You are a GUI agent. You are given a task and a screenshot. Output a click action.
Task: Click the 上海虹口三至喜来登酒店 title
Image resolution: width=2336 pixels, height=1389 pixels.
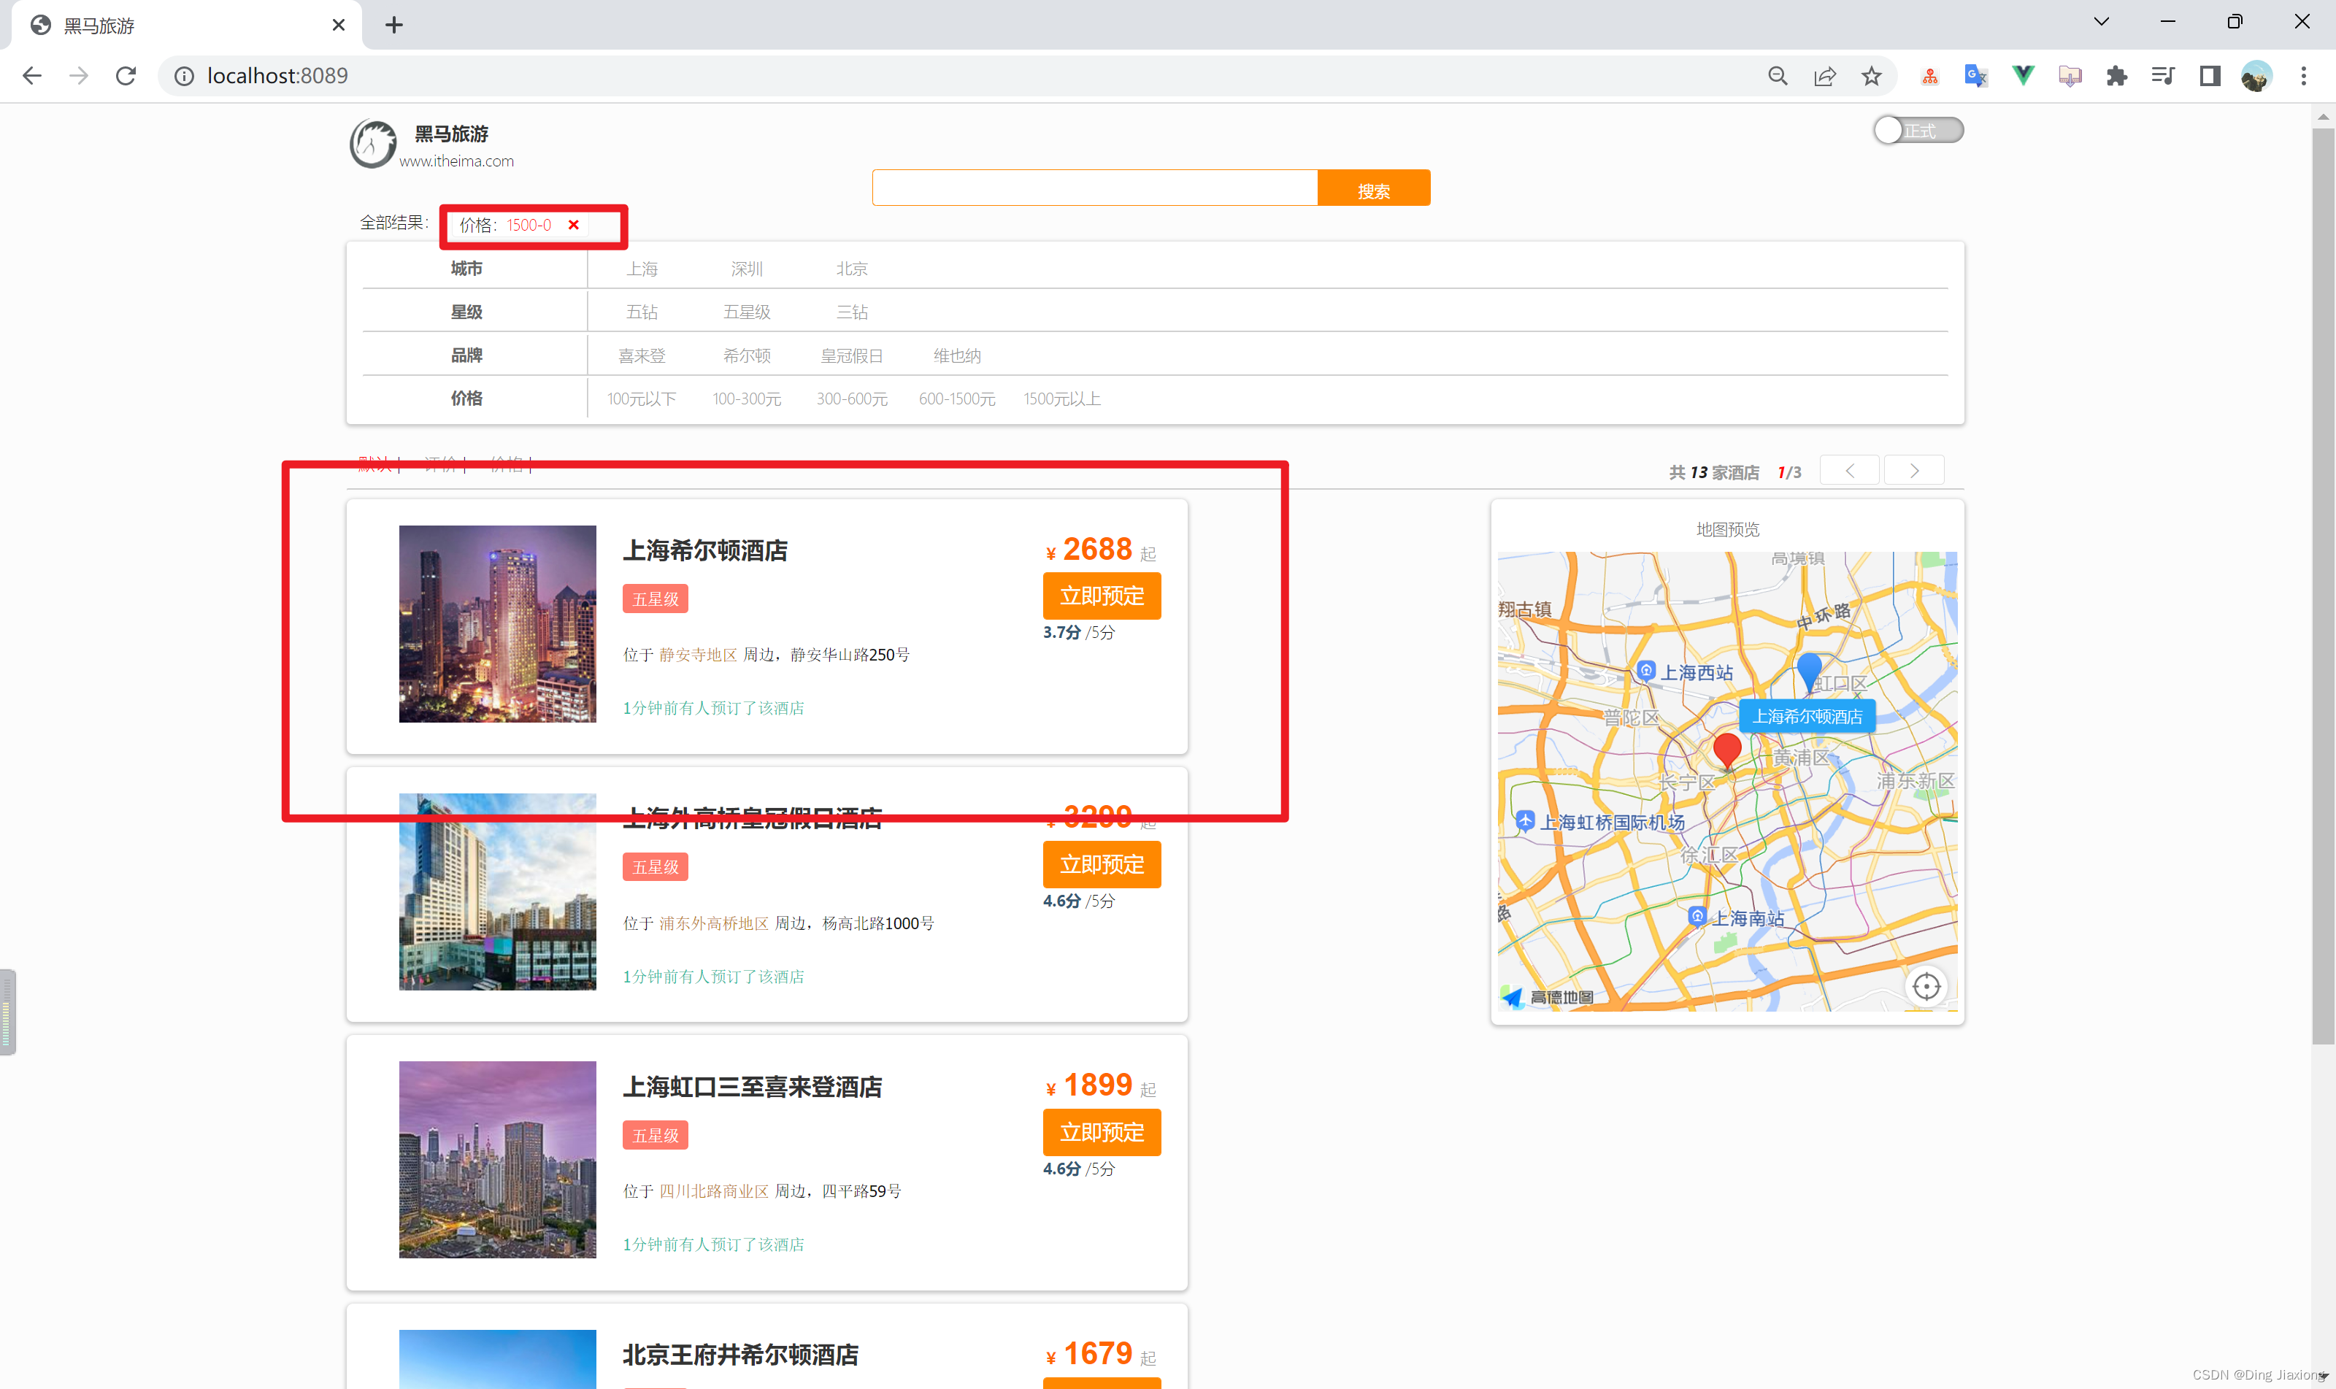coord(751,1087)
